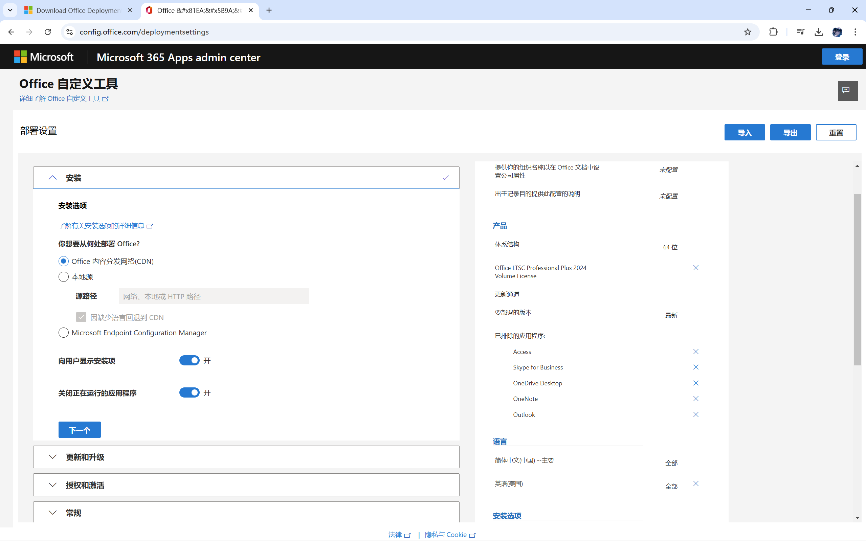866x541 pixels.
Task: Click the 64 位 architecture value
Action: point(670,247)
